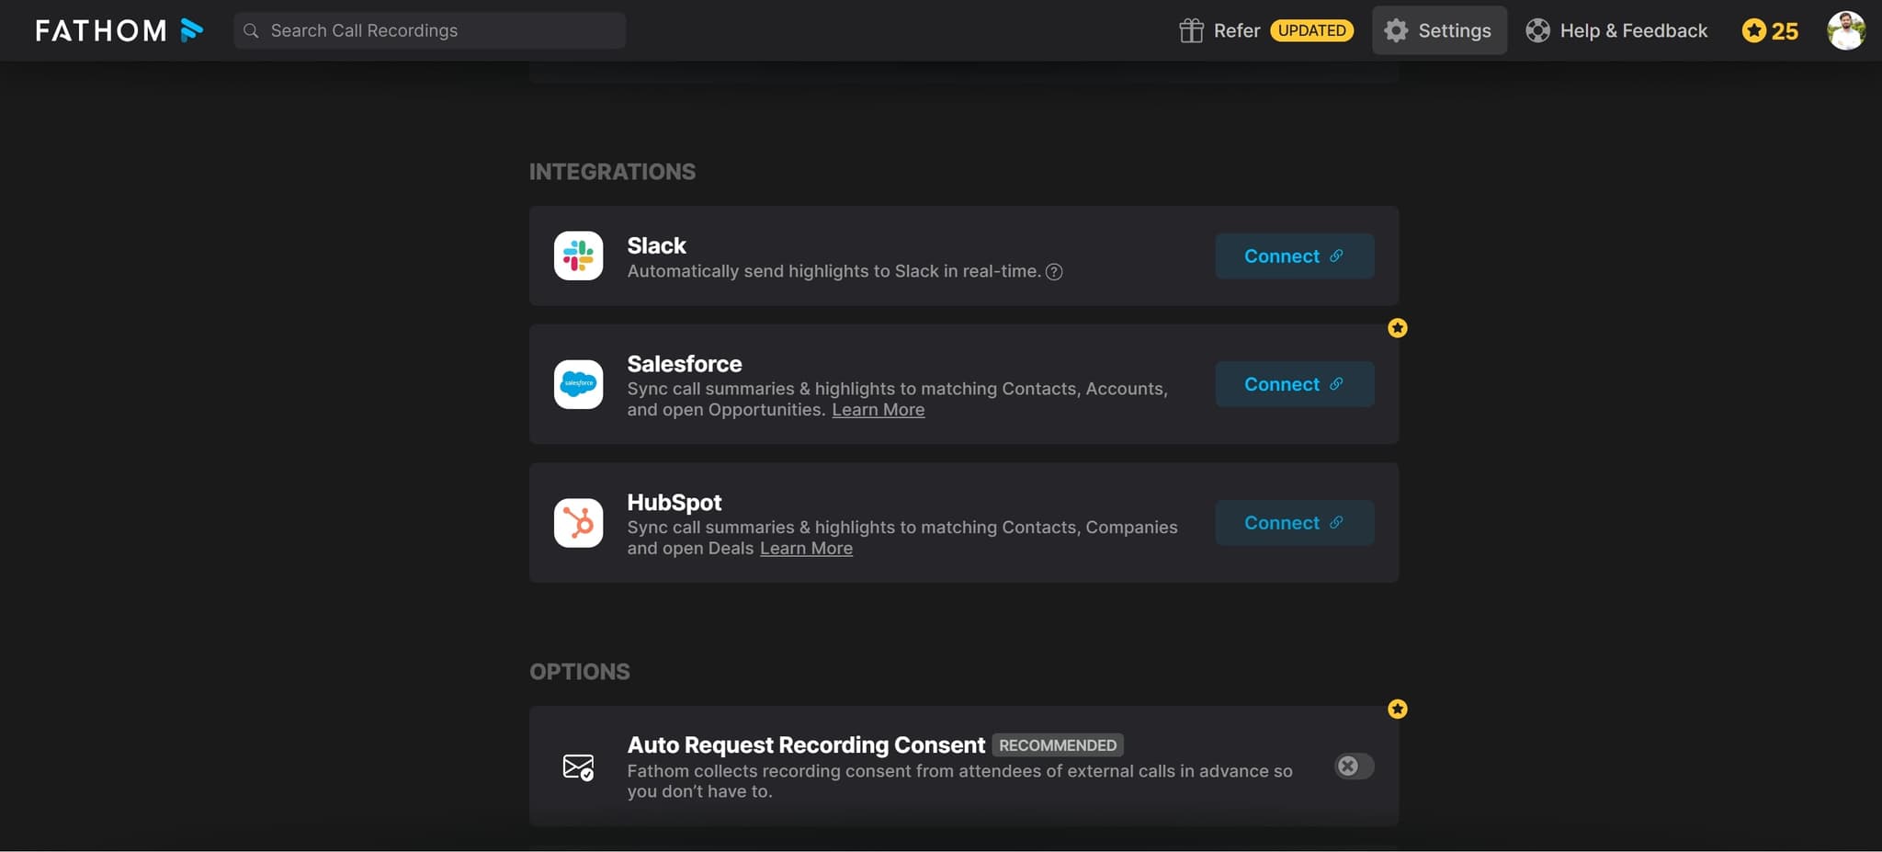
Task: Click the search magnifier icon
Action: [251, 30]
